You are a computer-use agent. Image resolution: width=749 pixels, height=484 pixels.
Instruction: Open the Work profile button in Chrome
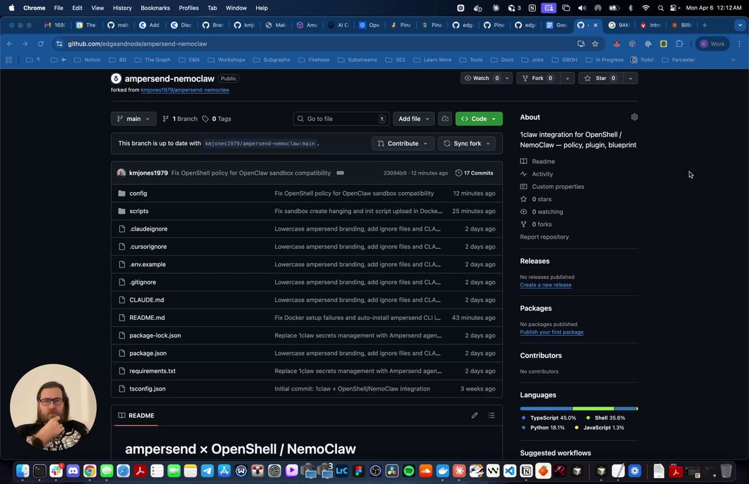(712, 44)
